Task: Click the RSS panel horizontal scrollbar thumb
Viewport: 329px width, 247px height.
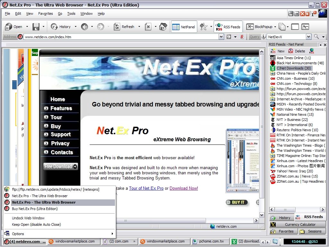Action: 285,210
